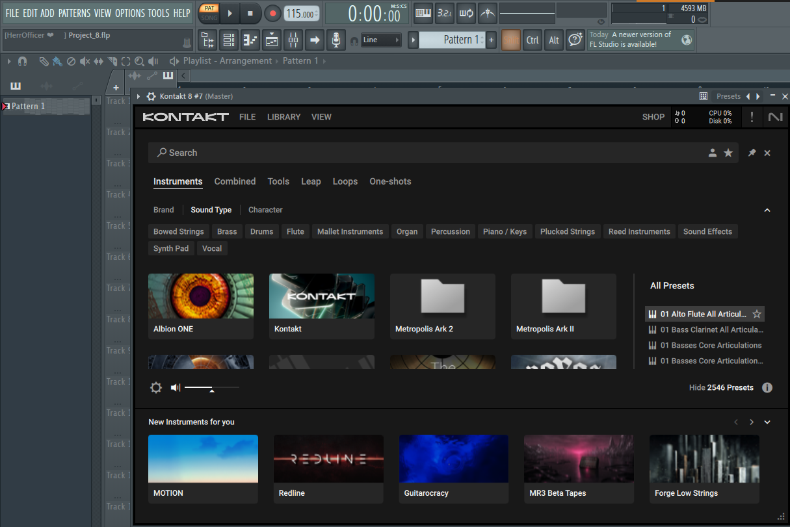
Task: Toggle the 3.2.1 recording countdown
Action: [445, 12]
